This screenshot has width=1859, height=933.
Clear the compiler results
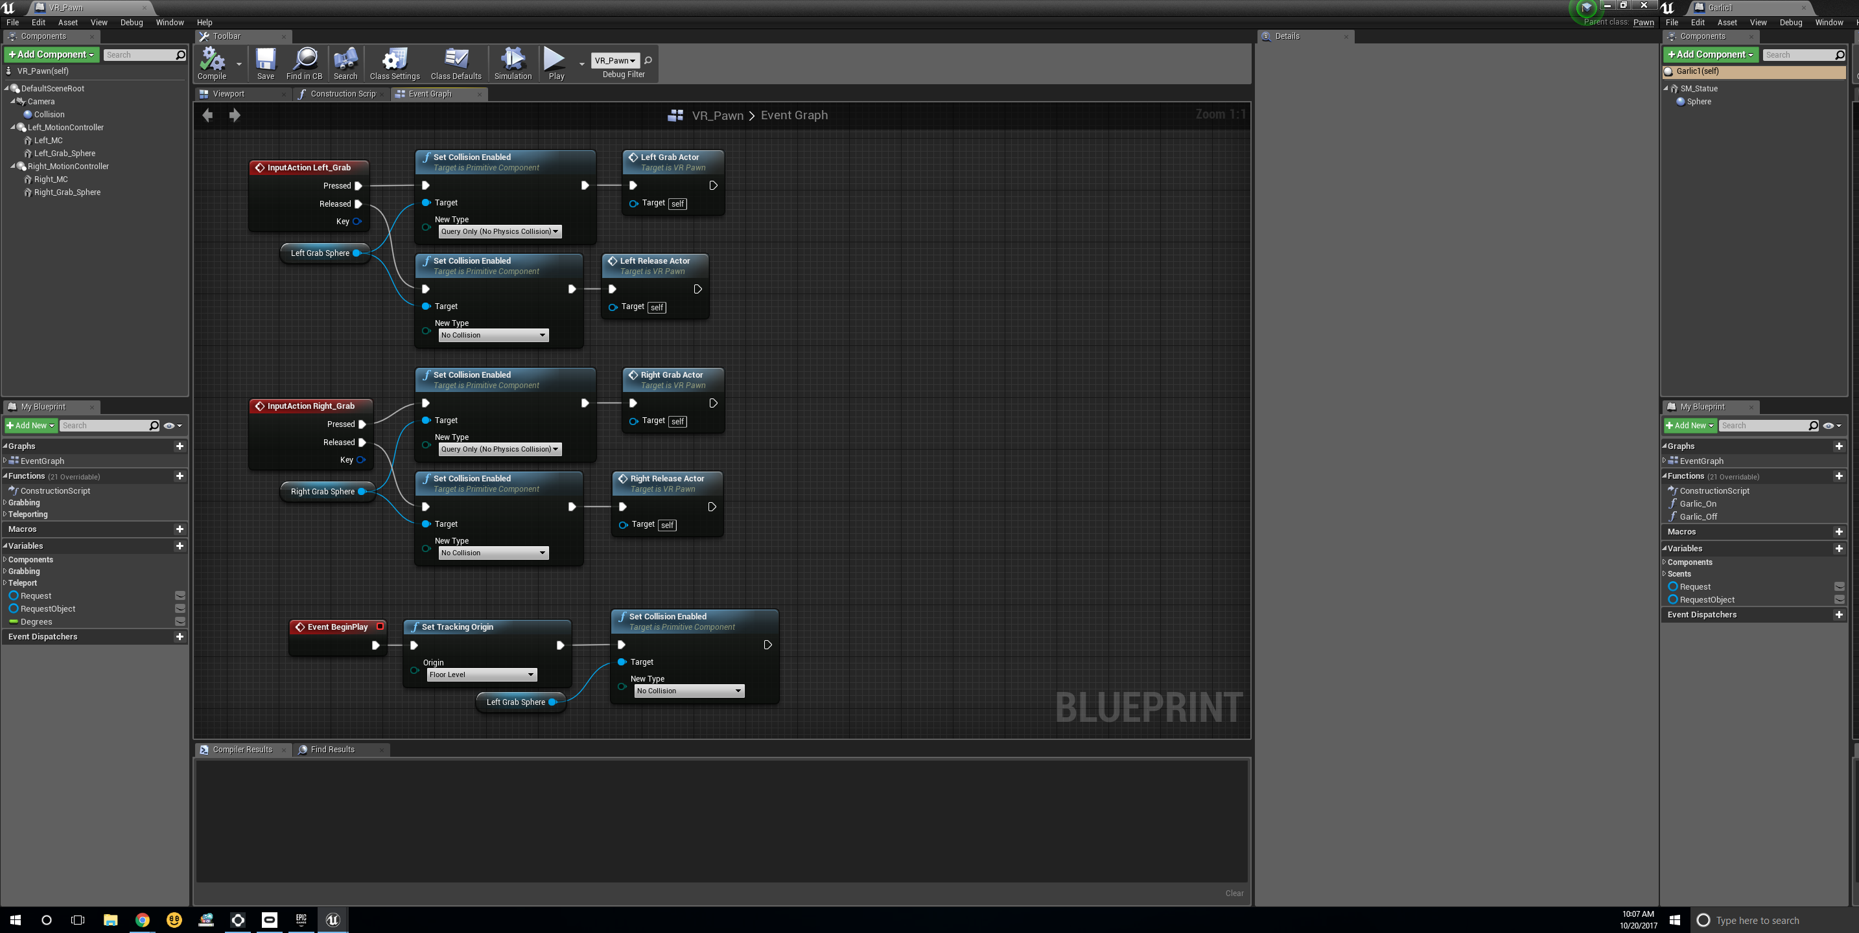(1234, 893)
